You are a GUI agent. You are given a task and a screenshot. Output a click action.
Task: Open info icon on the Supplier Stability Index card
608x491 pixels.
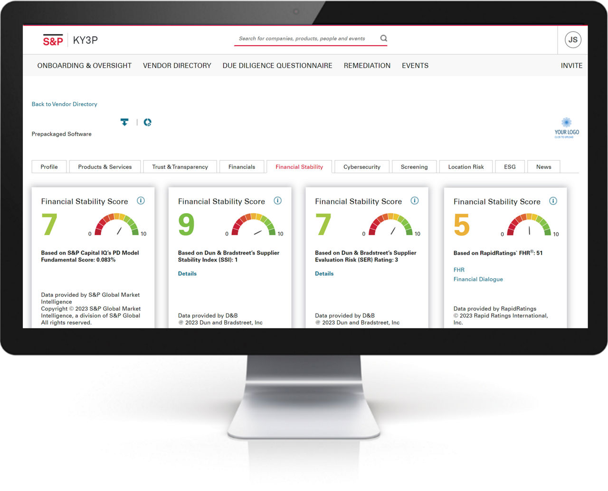point(278,201)
